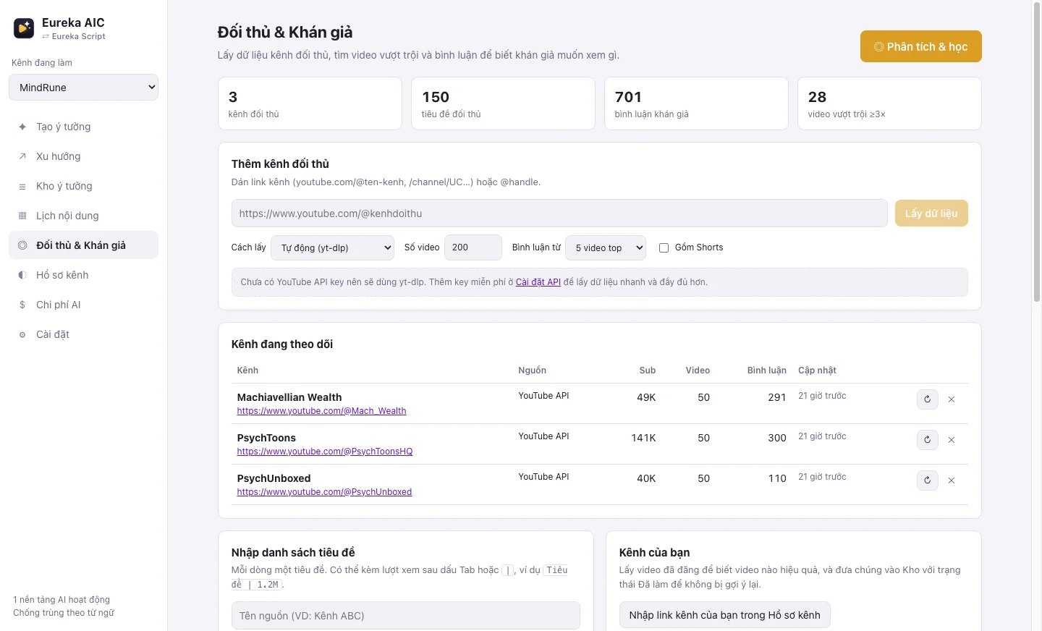Open Tạo ý tưởng in the sidebar
This screenshot has width=1042, height=631.
point(83,127)
